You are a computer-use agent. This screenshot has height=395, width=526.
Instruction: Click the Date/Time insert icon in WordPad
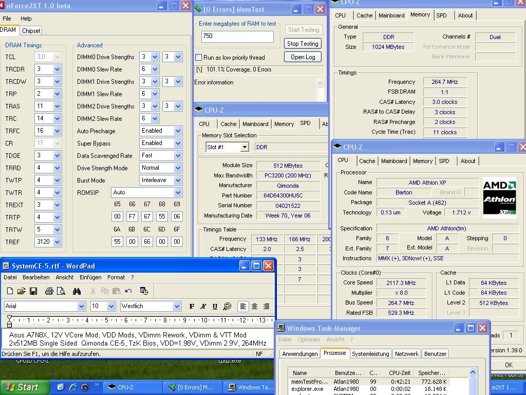pyautogui.click(x=144, y=291)
